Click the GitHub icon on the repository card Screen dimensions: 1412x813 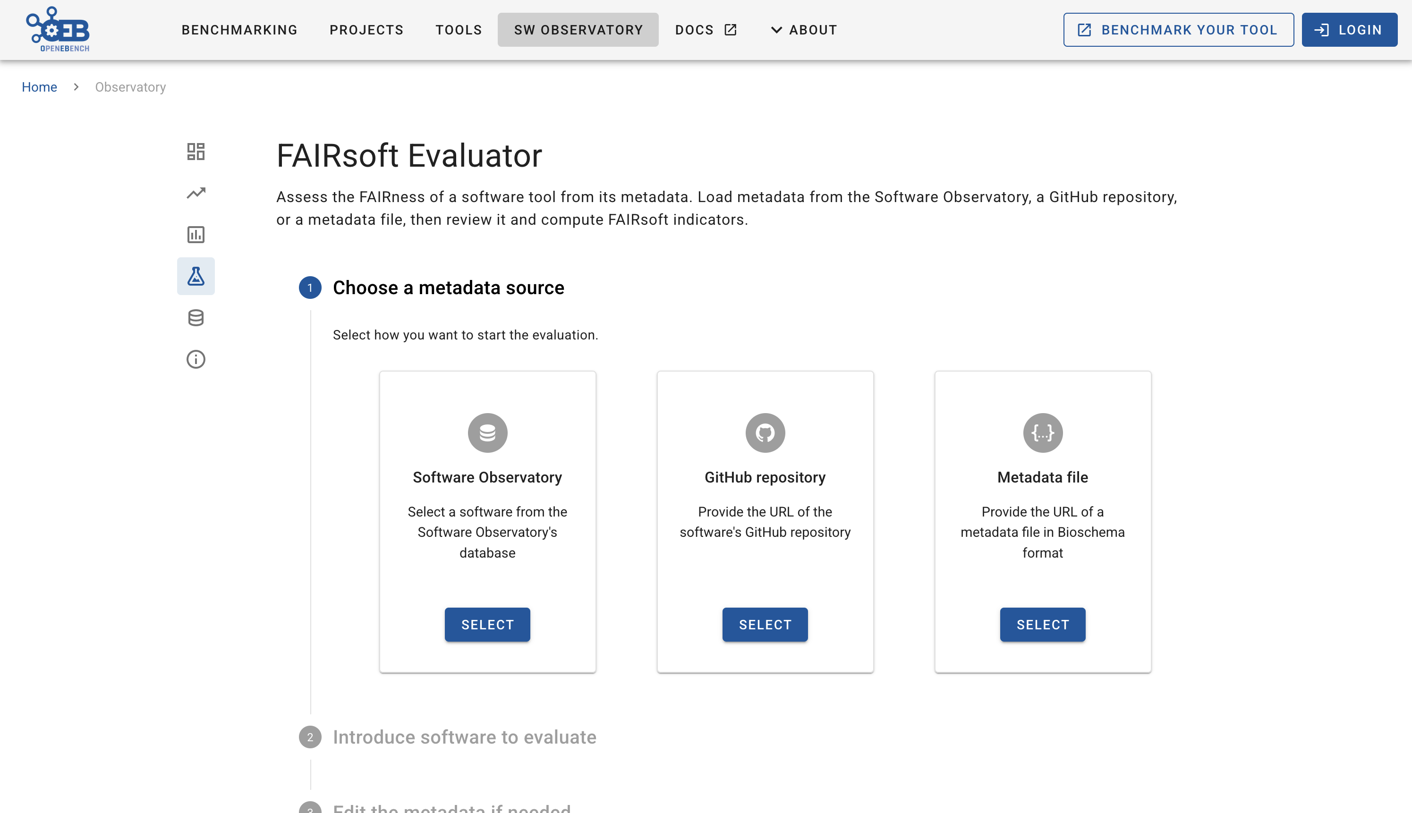coord(765,432)
